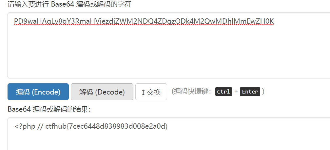The height and width of the screenshot is (150, 330).
Task: Click the closing parenthesis after Enter badge
Action: tap(263, 92)
